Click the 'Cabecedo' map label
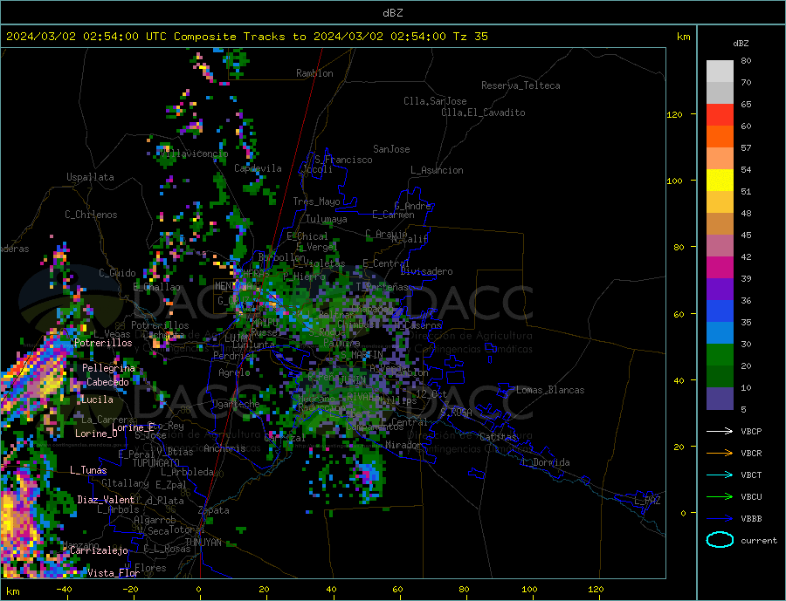This screenshot has height=601, width=786. click(107, 382)
